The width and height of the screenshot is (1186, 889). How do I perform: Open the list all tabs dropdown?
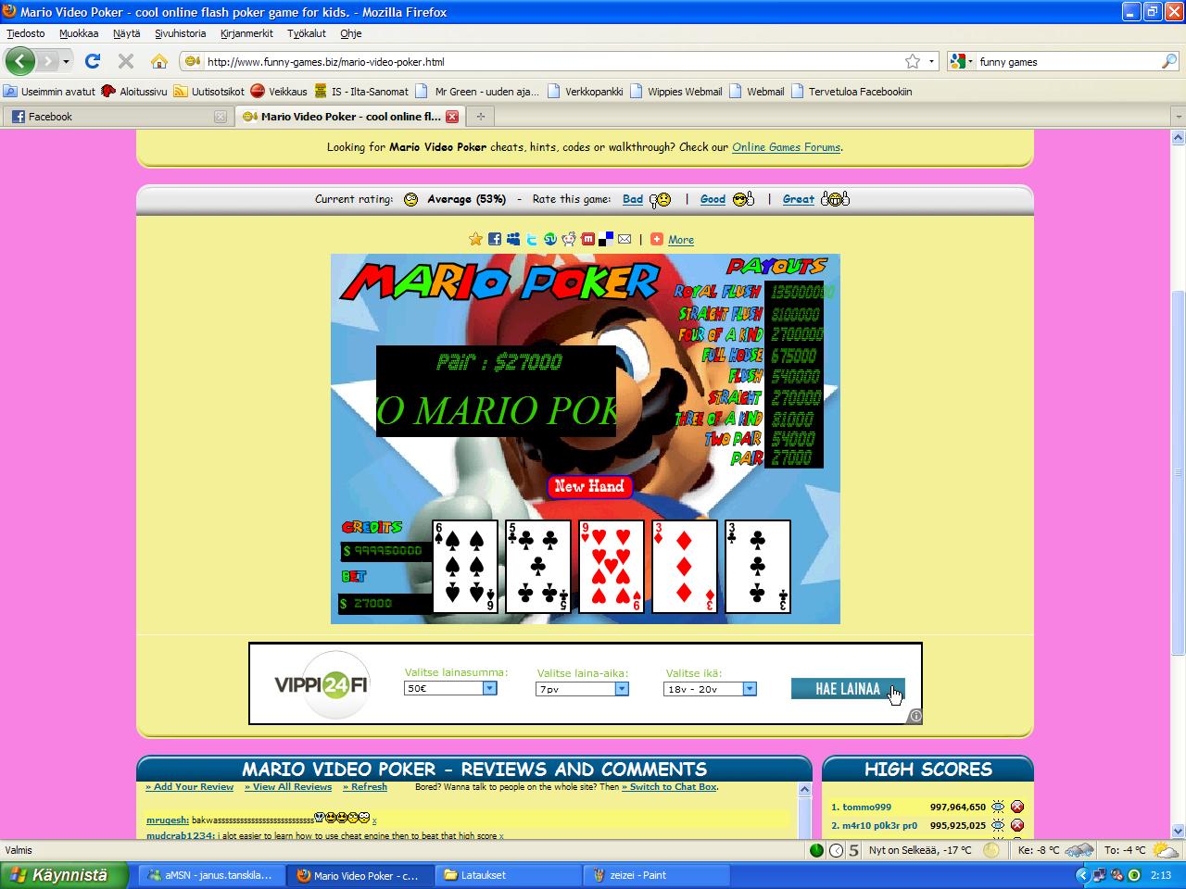[x=1178, y=117]
